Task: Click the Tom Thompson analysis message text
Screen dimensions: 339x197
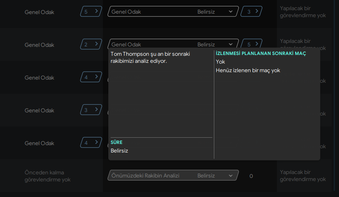Action: point(150,57)
